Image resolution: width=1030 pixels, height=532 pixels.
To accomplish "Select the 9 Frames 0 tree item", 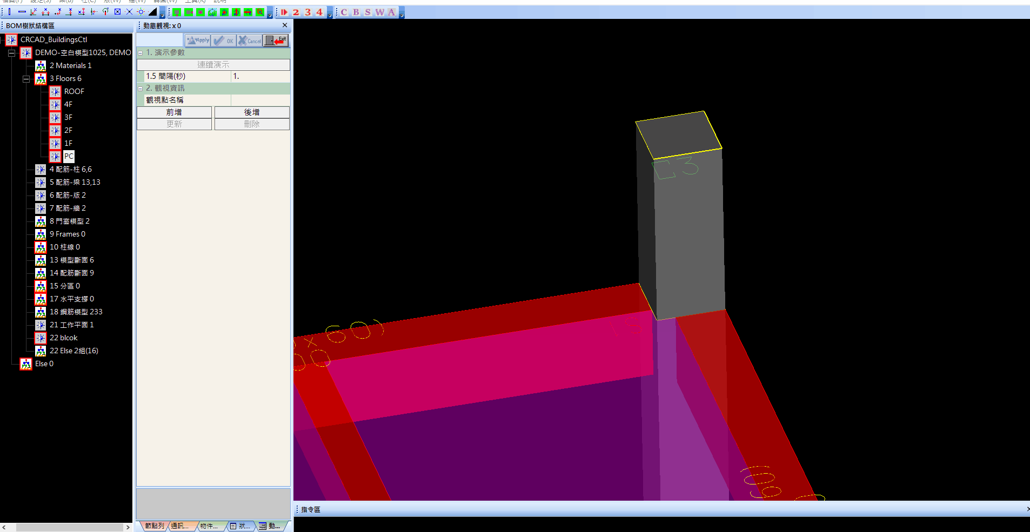I will click(68, 234).
